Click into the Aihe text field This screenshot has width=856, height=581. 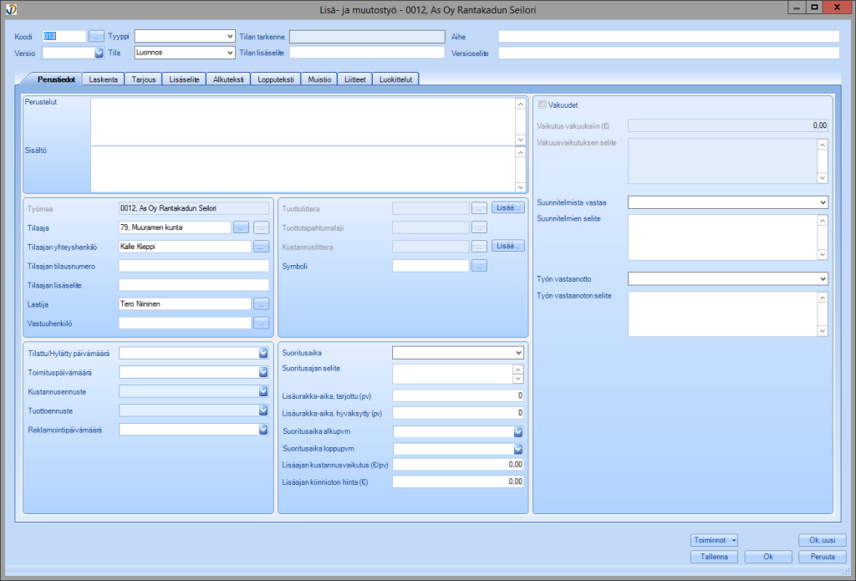pyautogui.click(x=668, y=37)
